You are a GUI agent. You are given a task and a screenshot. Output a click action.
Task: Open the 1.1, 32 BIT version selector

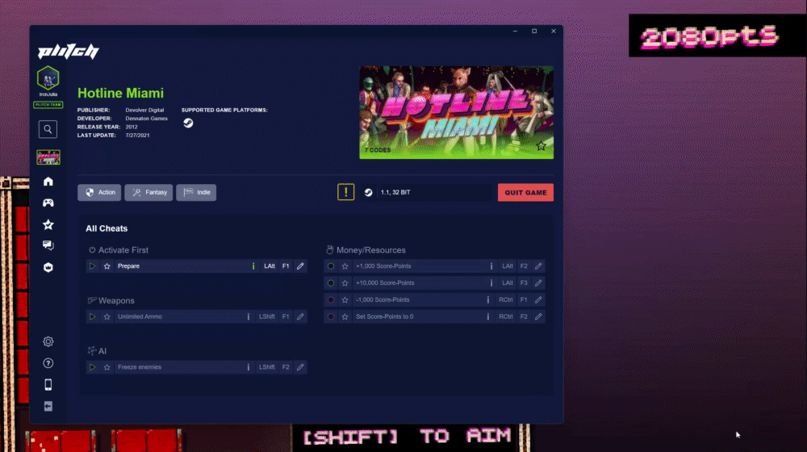(x=427, y=193)
